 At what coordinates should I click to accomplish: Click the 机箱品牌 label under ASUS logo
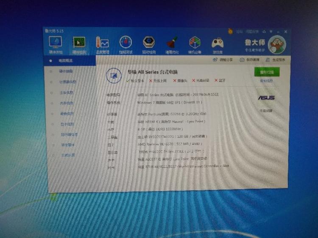tap(266, 111)
